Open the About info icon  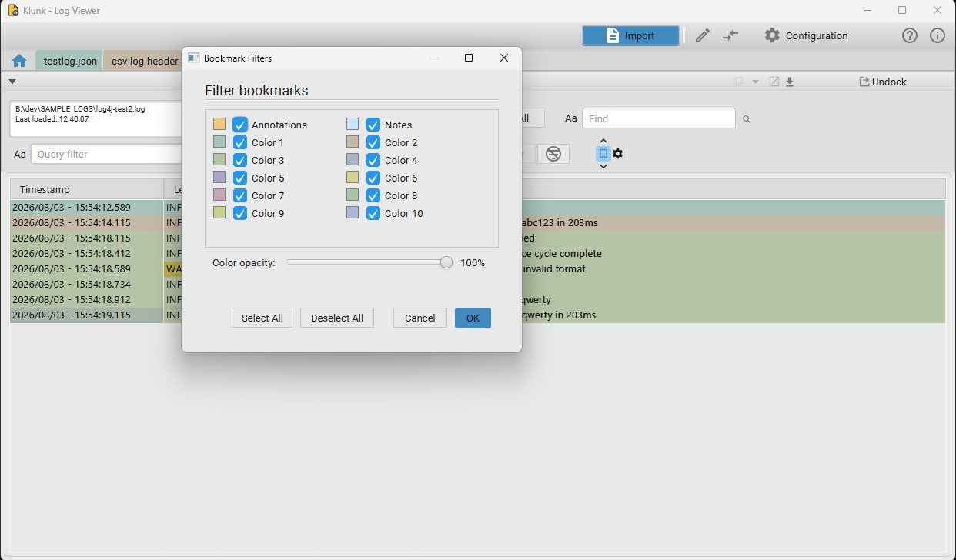[938, 35]
